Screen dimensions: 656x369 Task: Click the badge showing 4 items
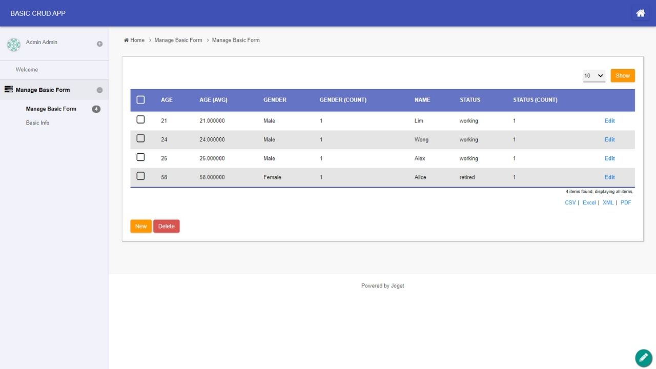click(x=96, y=109)
